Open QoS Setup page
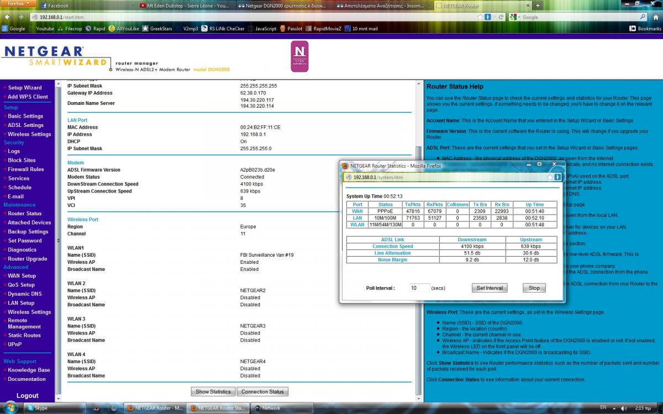This screenshot has height=414, width=663. (21, 285)
